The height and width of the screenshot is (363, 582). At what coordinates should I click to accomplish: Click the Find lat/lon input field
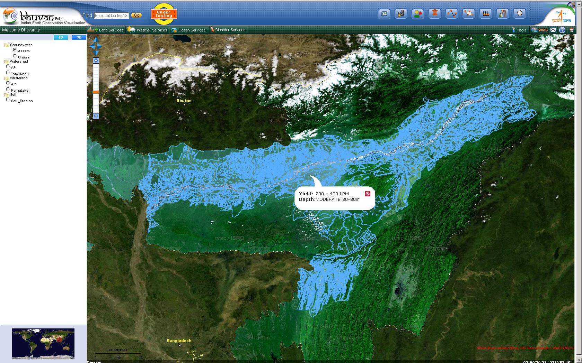point(112,16)
